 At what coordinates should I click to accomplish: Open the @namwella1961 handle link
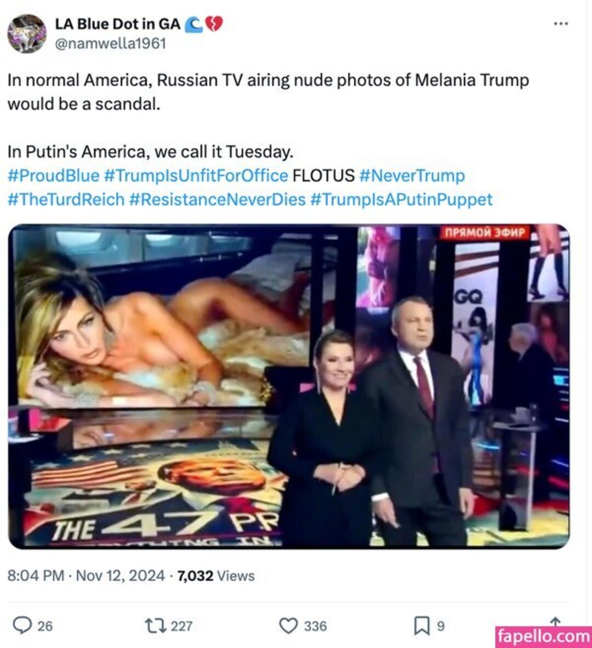point(110,43)
